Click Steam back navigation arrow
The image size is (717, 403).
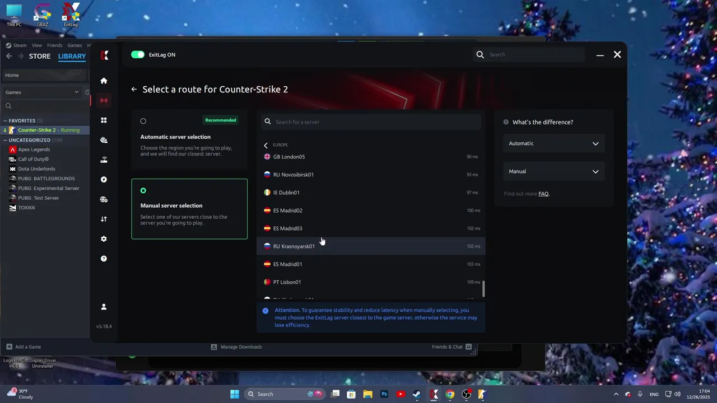[x=9, y=56]
